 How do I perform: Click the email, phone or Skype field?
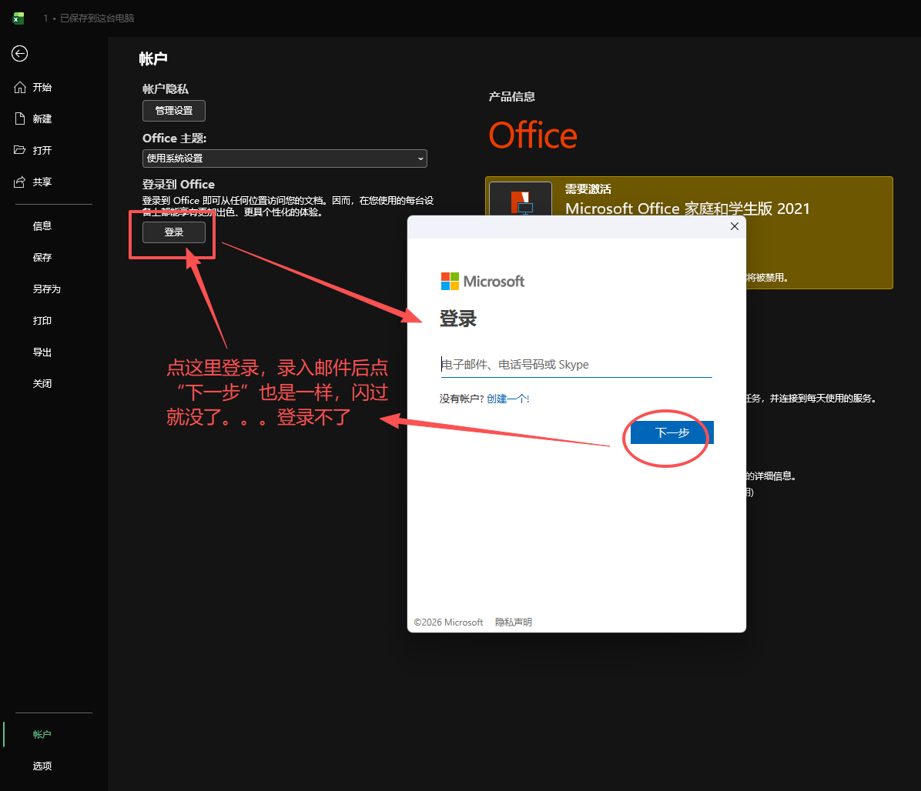point(576,365)
